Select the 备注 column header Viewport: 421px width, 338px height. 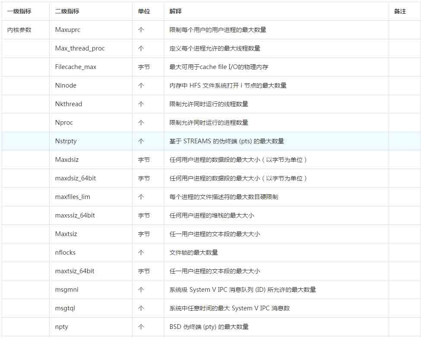[398, 11]
